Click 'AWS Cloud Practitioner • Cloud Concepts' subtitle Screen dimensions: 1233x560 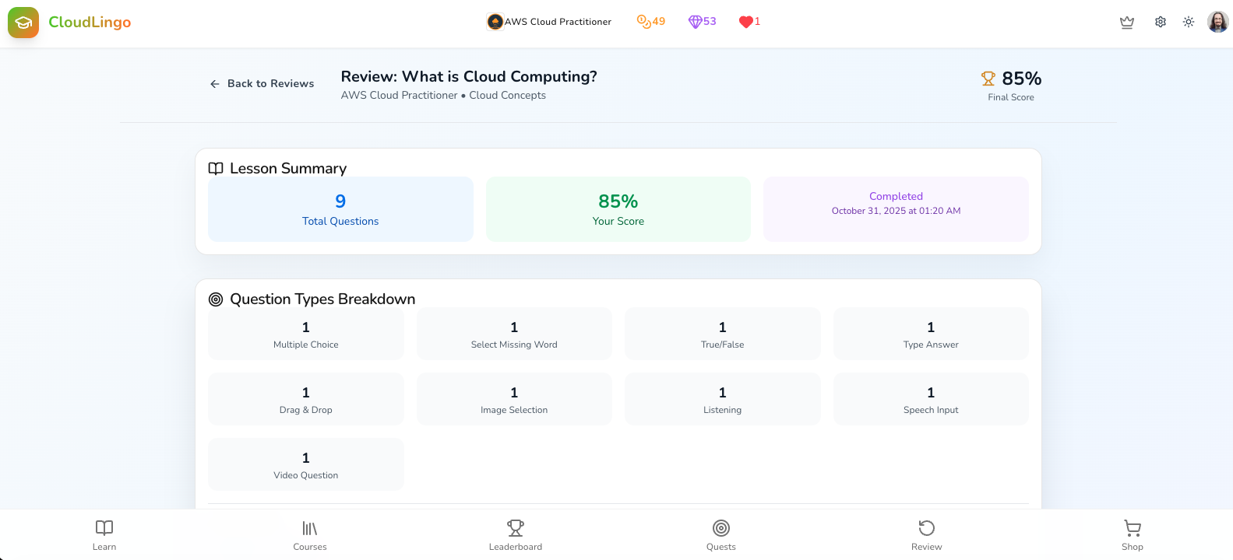[443, 96]
